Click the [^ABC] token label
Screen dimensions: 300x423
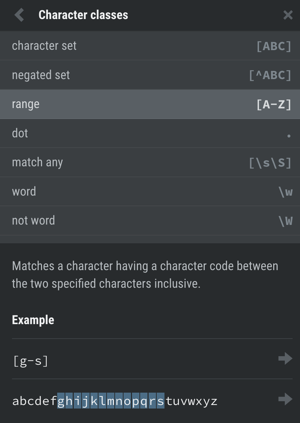point(270,75)
